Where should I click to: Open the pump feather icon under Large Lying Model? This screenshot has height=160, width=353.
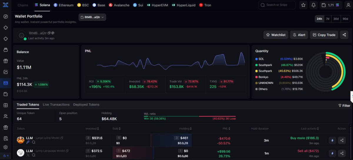tap(28, 142)
